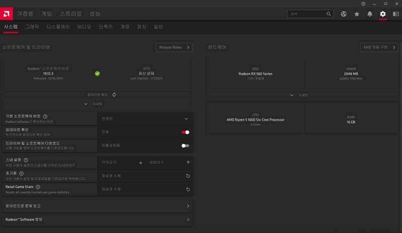The width and height of the screenshot is (402, 233).
Task: Open the 게임 top menu
Action: point(47,14)
